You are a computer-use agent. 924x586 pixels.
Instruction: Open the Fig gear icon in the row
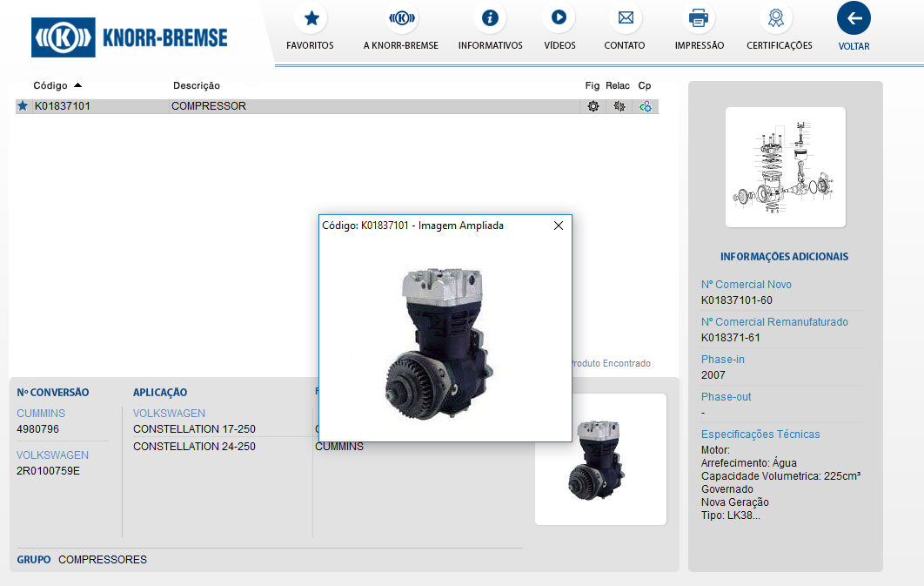click(593, 106)
